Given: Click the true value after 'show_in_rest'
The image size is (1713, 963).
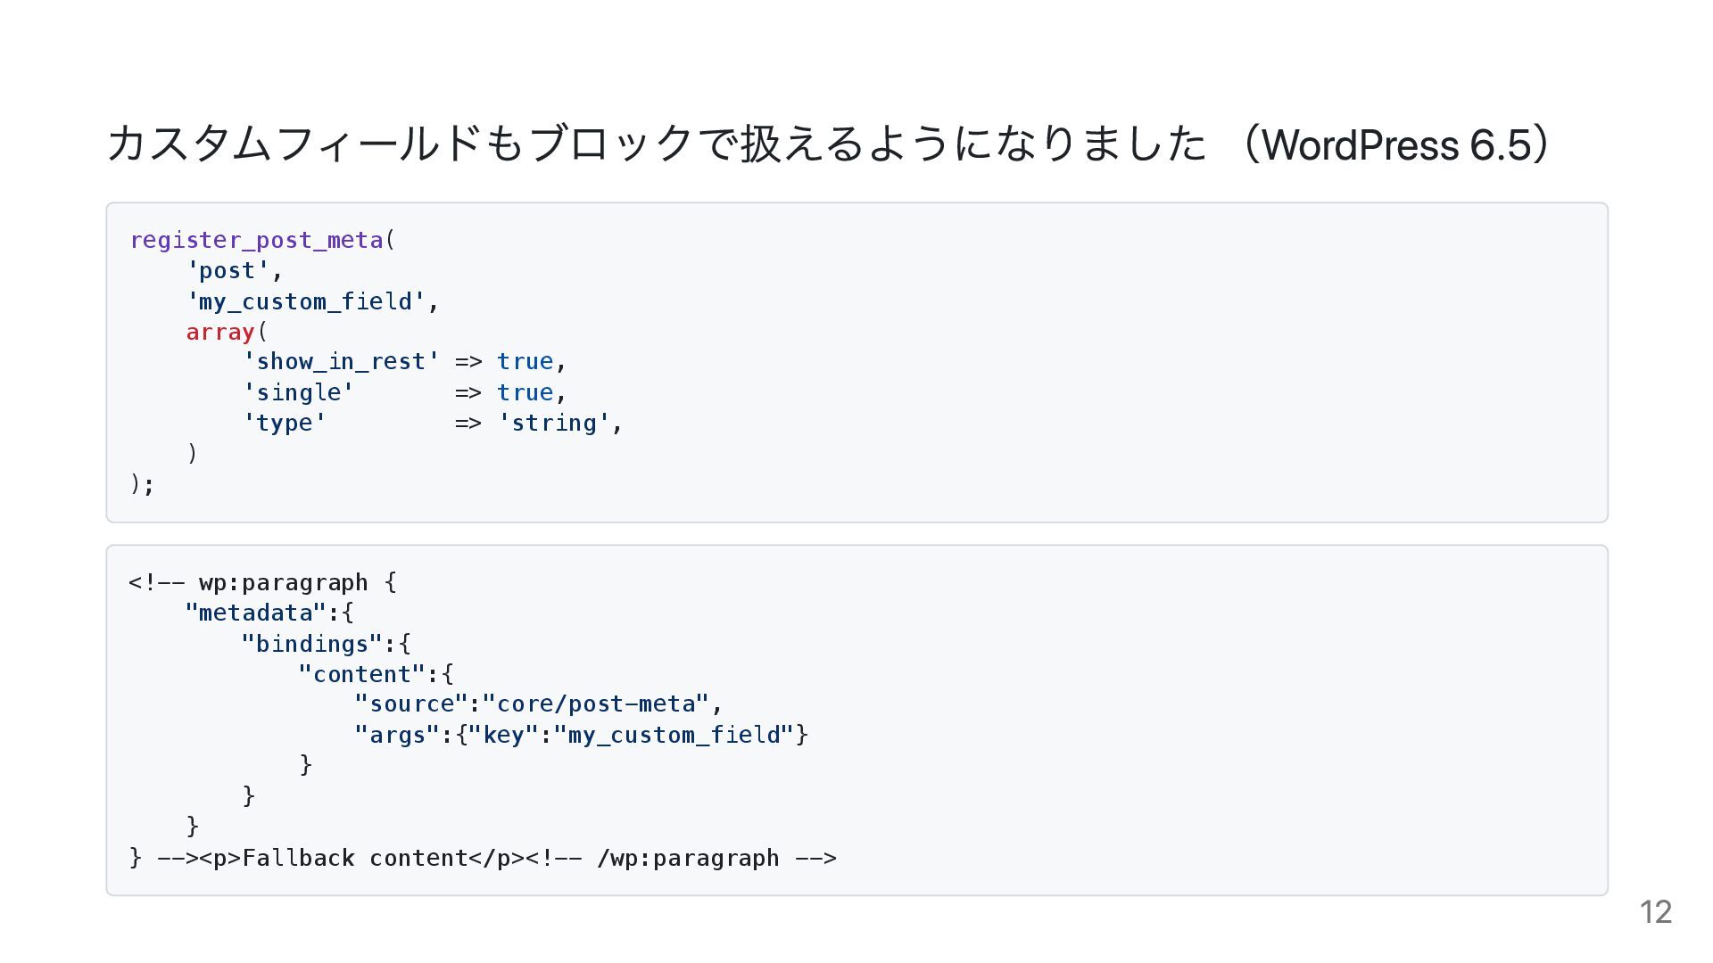Looking at the screenshot, I should 525,362.
